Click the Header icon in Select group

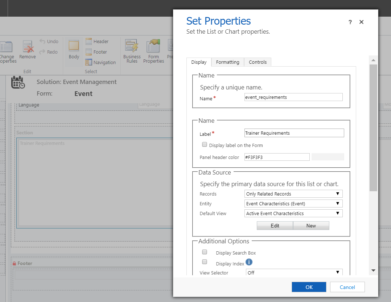point(89,42)
